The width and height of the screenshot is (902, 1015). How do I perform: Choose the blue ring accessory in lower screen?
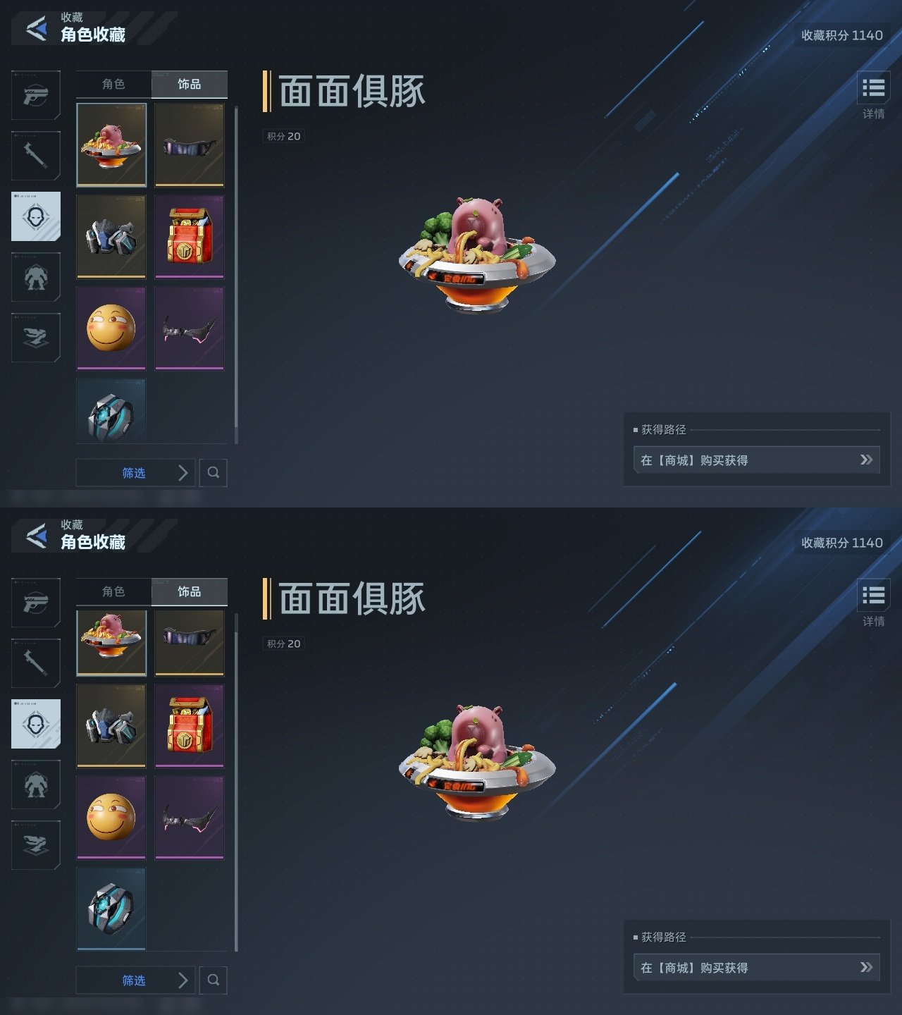(111, 909)
